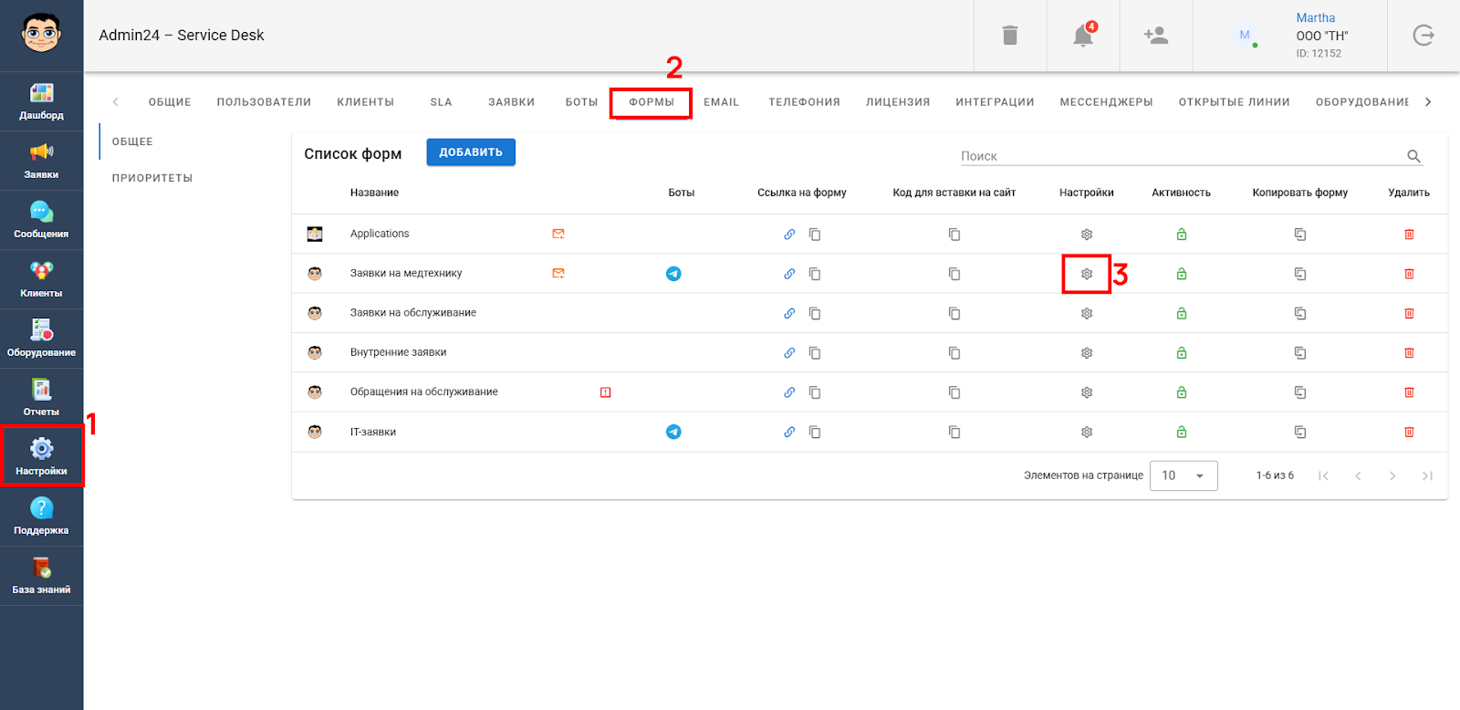Open settings gear for Заявки на медтехнику
Image resolution: width=1460 pixels, height=710 pixels.
[x=1086, y=274]
